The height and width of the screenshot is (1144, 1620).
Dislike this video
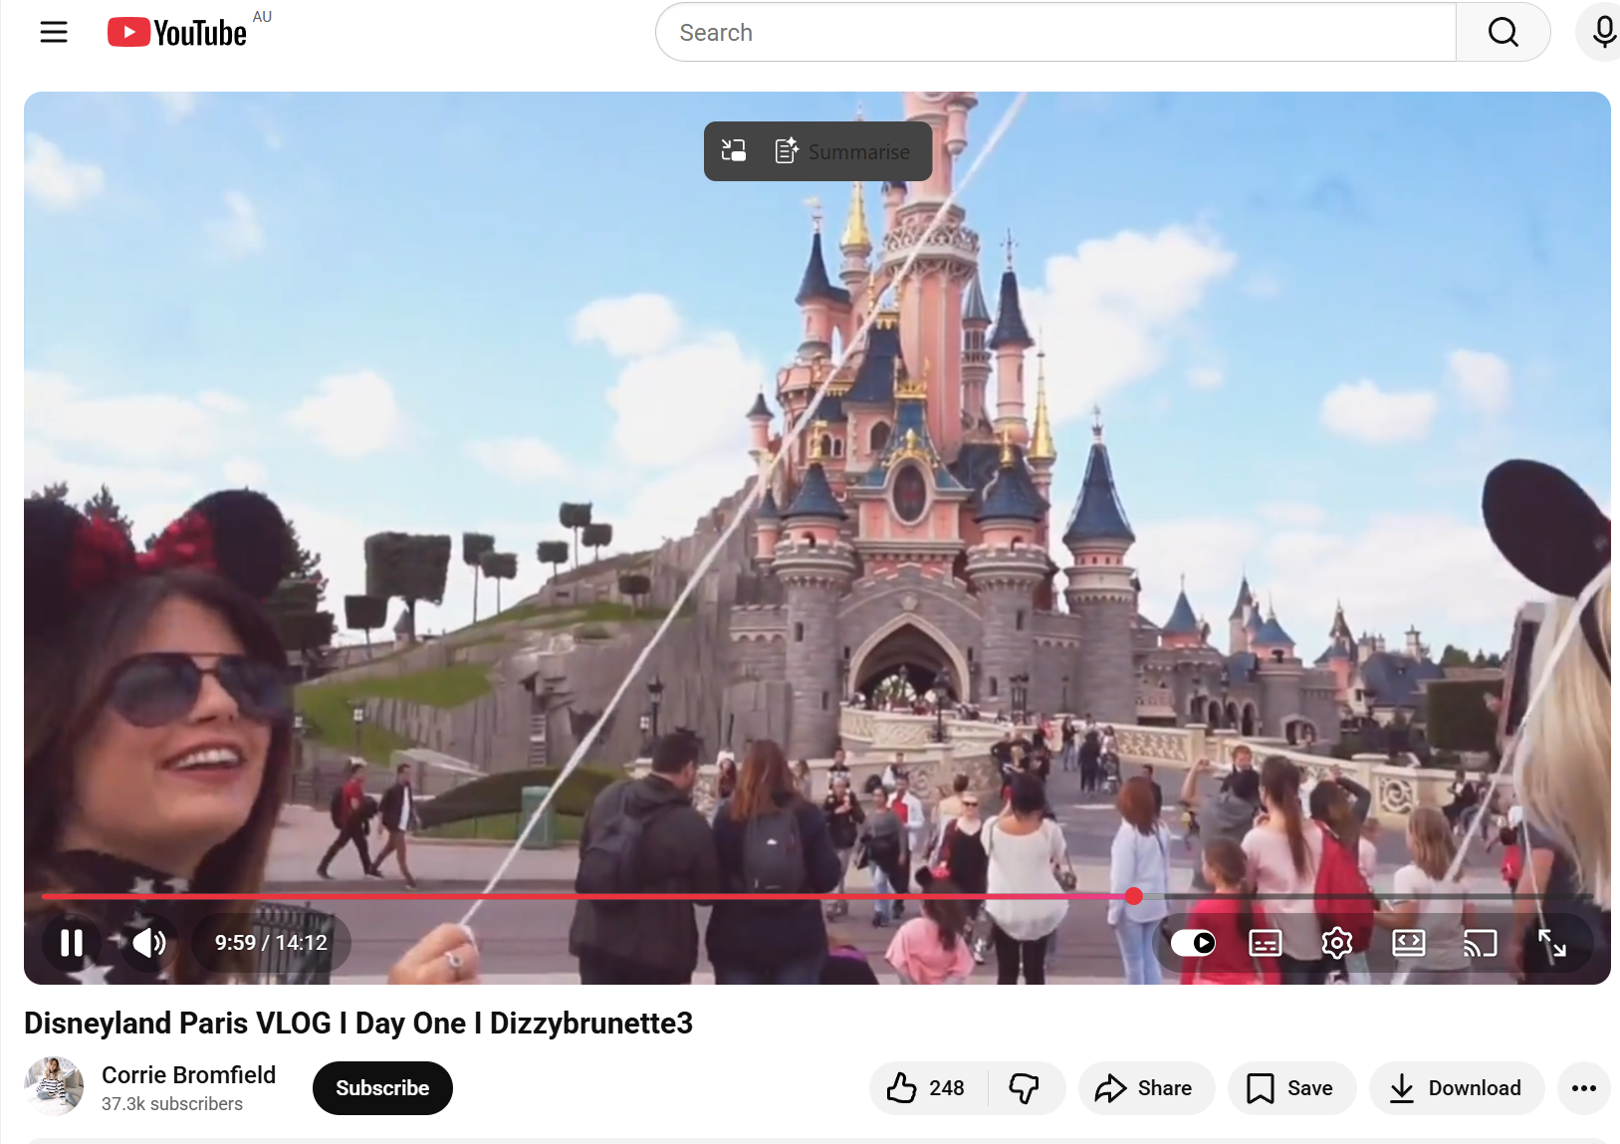(1026, 1088)
